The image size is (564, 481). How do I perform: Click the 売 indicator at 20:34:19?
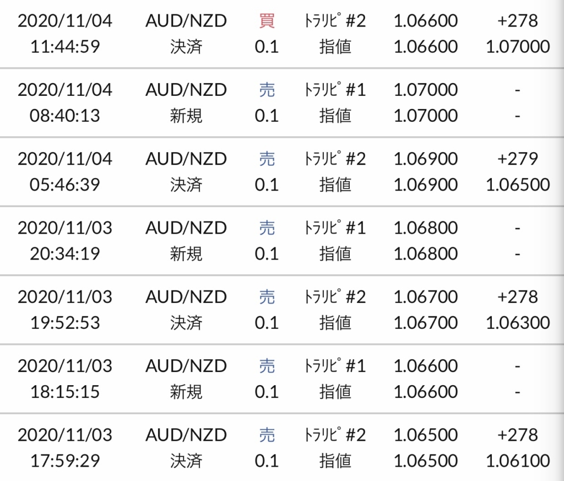pos(267,228)
